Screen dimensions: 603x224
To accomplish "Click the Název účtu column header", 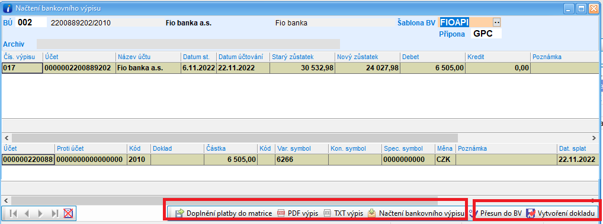I will (x=149, y=57).
